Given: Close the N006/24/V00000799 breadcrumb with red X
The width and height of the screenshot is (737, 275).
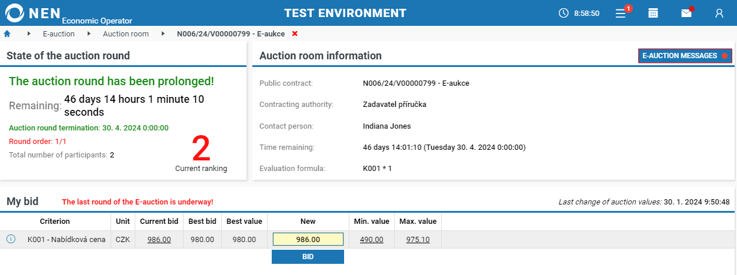Looking at the screenshot, I should click(295, 33).
